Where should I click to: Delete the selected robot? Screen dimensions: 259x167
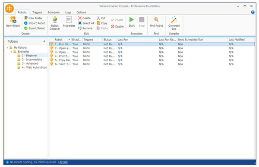(x=84, y=18)
